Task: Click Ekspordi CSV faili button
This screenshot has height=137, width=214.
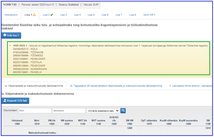Action: pyautogui.click(x=15, y=101)
